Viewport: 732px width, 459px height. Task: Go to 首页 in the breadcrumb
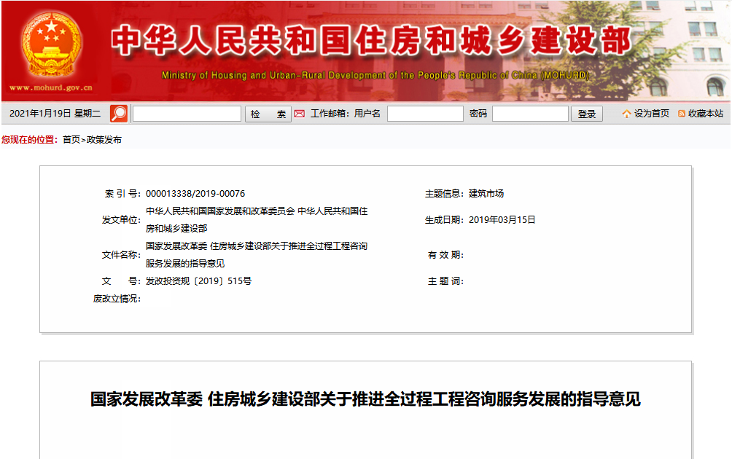tap(71, 140)
